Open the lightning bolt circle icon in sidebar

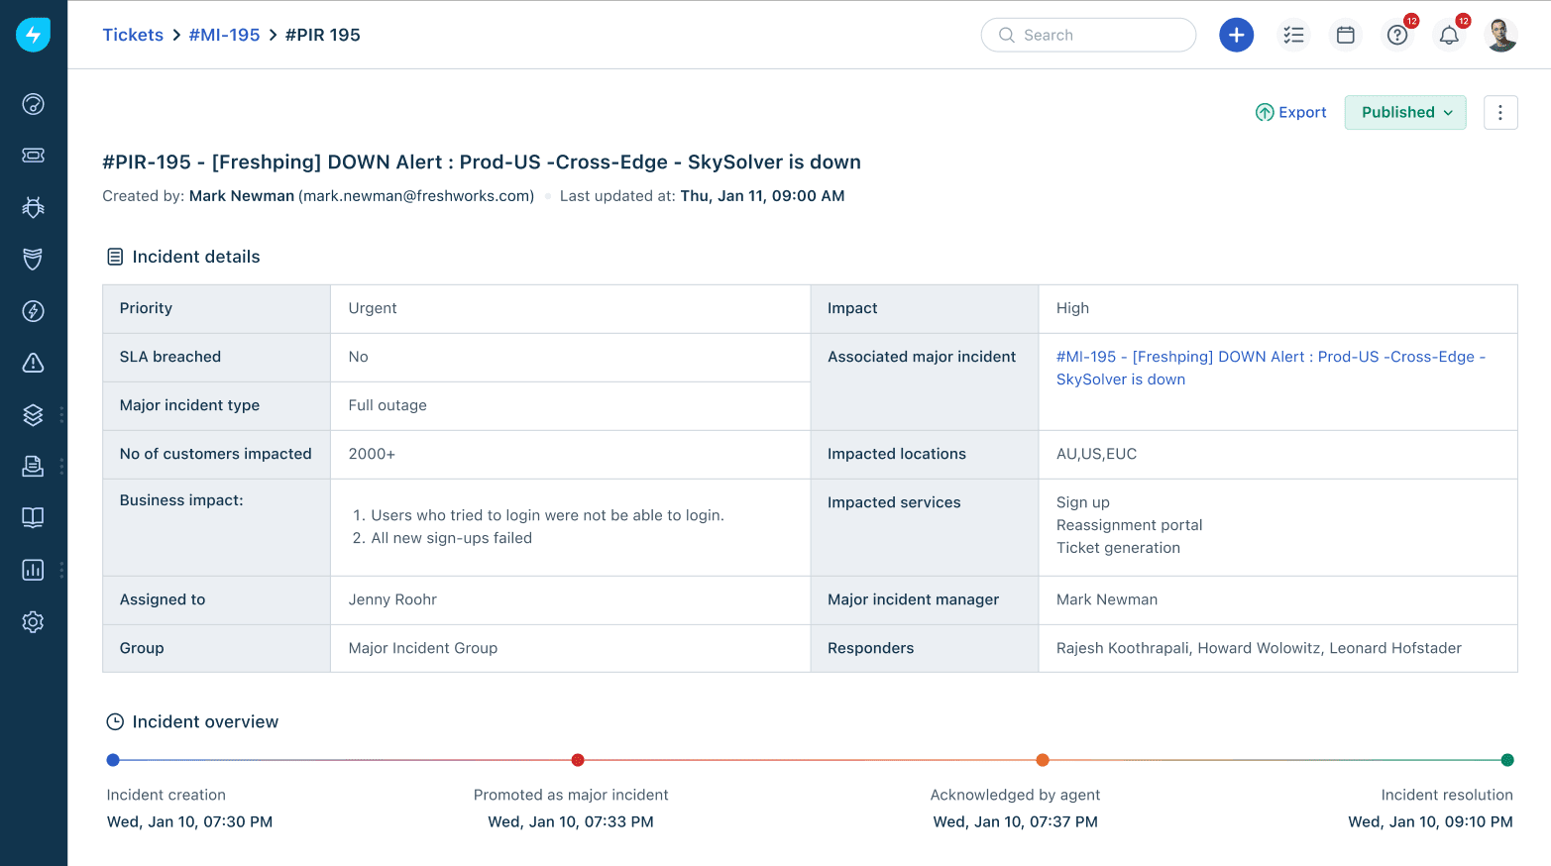(x=33, y=311)
